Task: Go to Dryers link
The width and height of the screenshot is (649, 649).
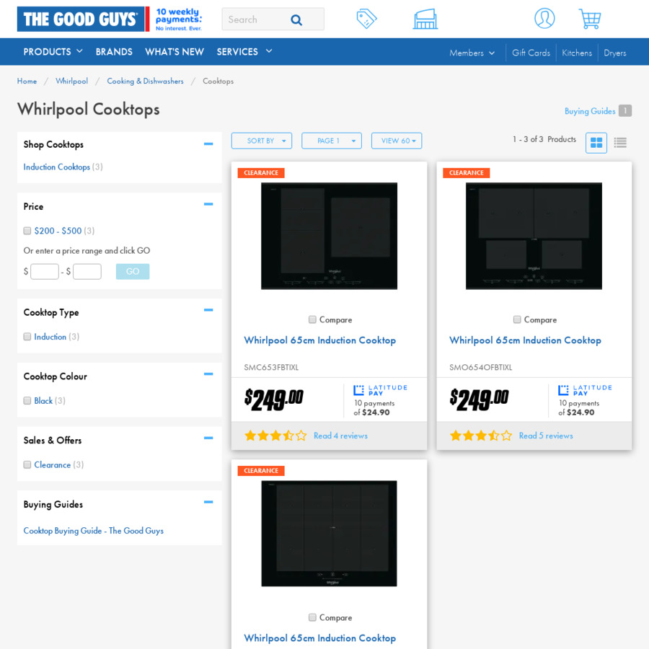Action: click(x=614, y=53)
